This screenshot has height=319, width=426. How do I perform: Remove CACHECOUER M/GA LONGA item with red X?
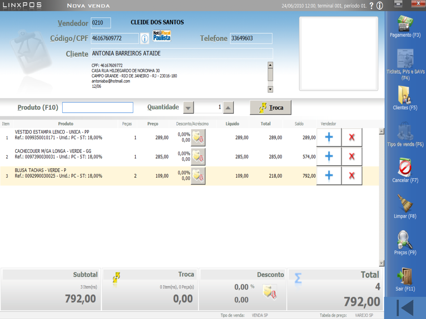tap(352, 157)
